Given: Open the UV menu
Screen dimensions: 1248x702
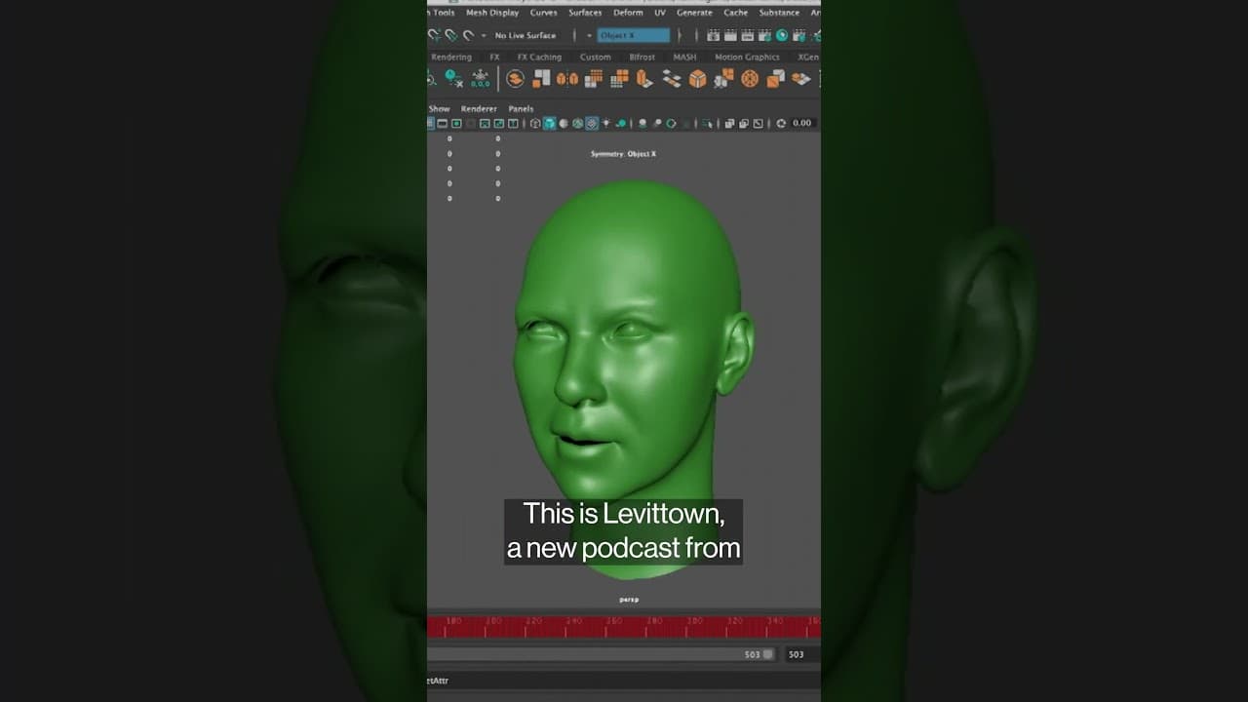Looking at the screenshot, I should pyautogui.click(x=660, y=13).
